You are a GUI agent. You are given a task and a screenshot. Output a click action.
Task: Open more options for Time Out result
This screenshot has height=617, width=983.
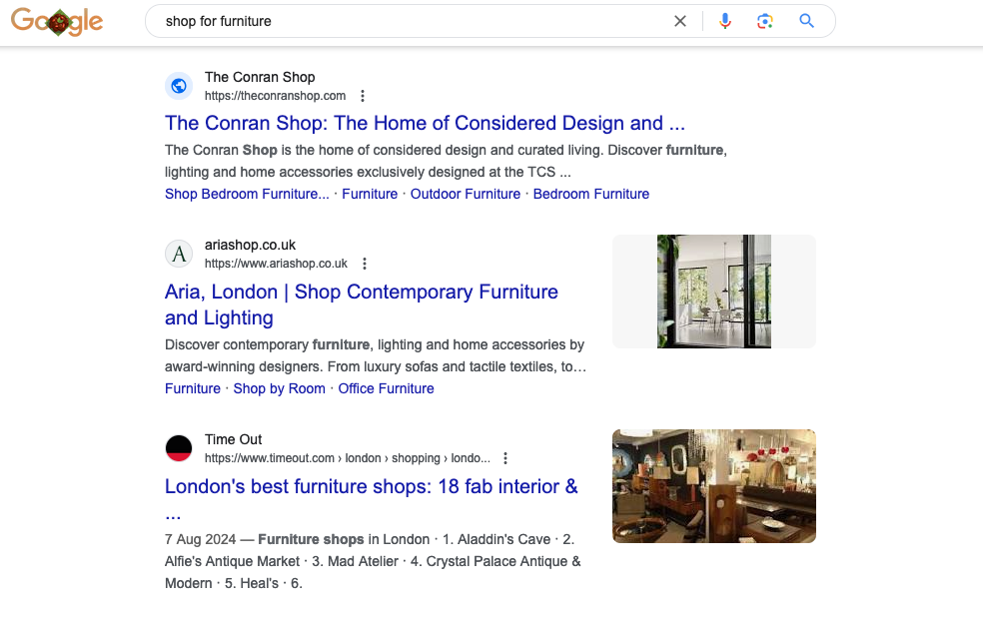[505, 458]
